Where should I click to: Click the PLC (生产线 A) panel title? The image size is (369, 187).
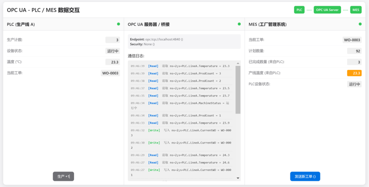(x=21, y=24)
